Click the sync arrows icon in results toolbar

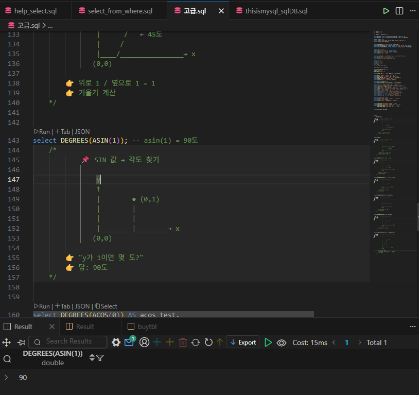click(x=196, y=342)
